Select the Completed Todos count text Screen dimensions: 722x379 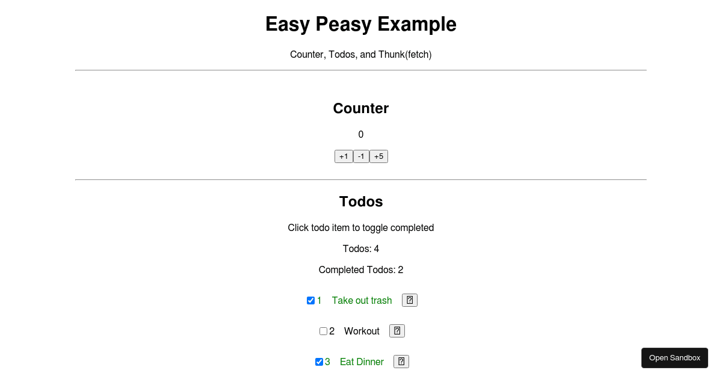(x=361, y=270)
